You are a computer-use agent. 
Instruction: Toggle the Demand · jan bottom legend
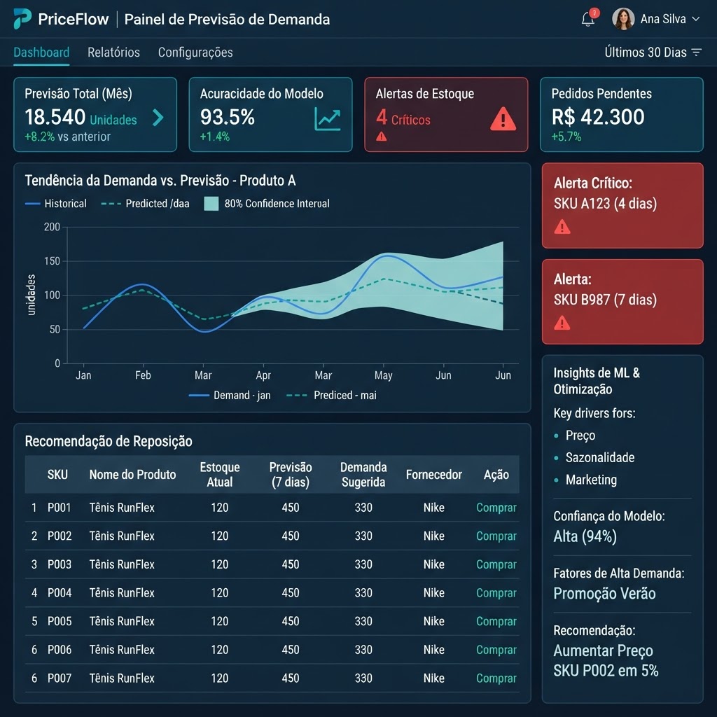[230, 395]
